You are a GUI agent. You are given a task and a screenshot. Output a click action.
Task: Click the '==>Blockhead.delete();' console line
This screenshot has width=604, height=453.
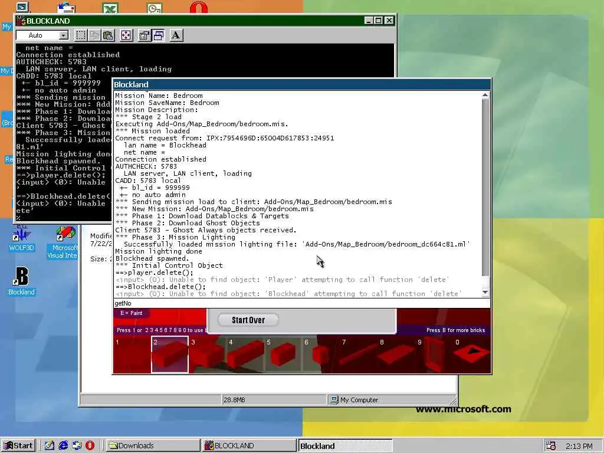pos(160,287)
